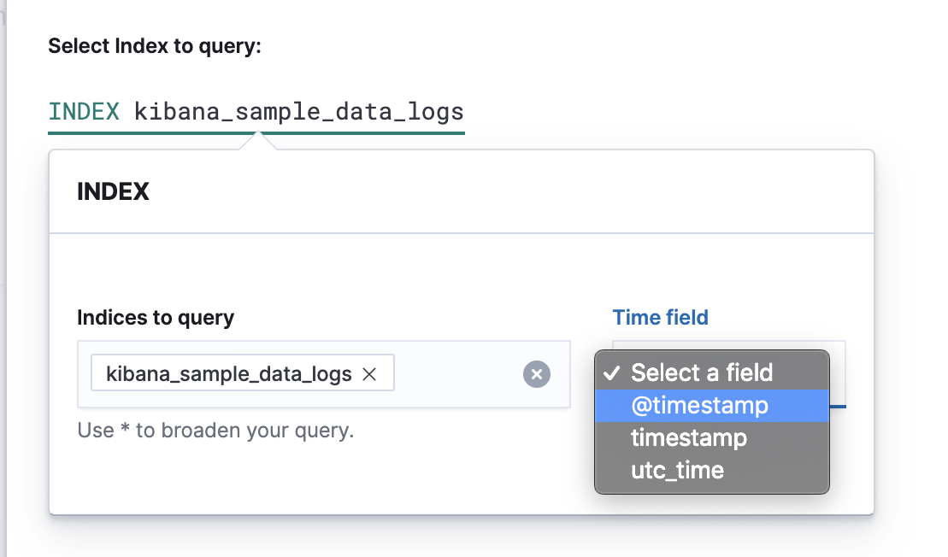Image resolution: width=948 pixels, height=557 pixels.
Task: Click the checkmark beside Select a field
Action: [x=612, y=373]
